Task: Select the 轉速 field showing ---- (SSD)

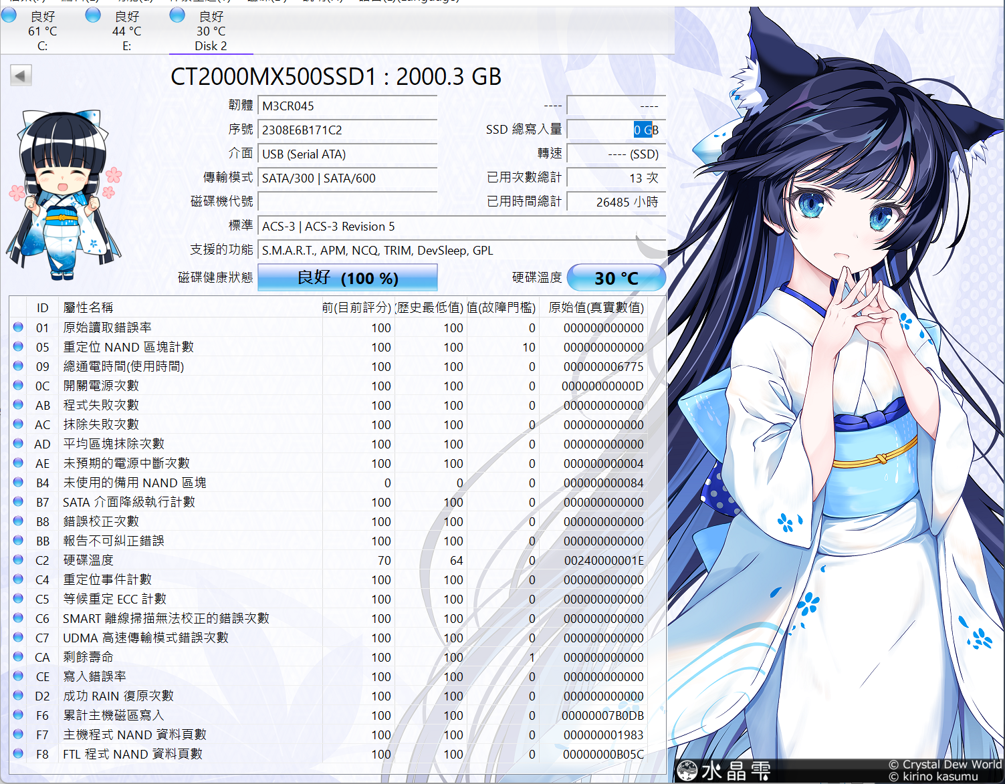Action: [616, 154]
